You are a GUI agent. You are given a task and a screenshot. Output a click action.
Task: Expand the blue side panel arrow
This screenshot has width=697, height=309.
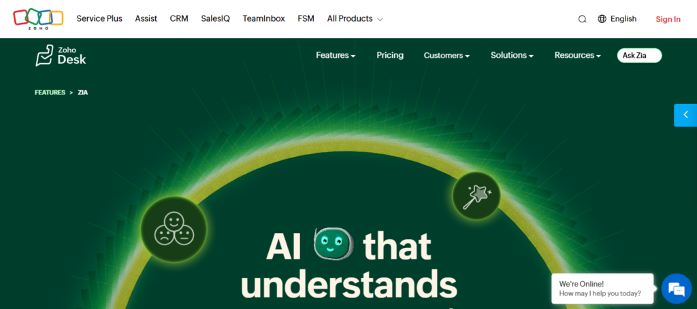(685, 115)
